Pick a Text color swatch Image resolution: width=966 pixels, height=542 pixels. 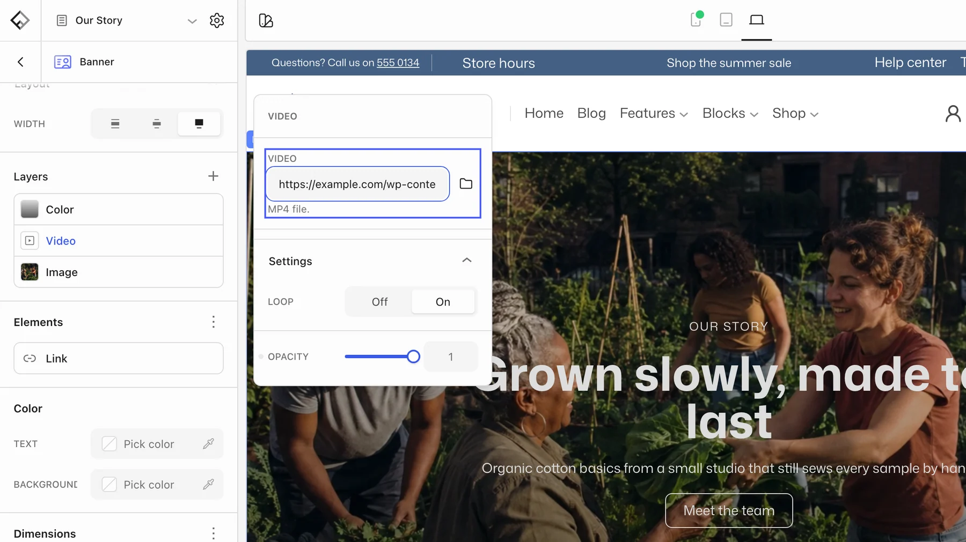click(109, 443)
